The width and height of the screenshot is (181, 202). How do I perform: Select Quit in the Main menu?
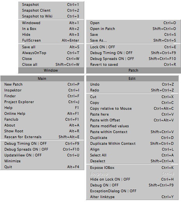[42, 167]
